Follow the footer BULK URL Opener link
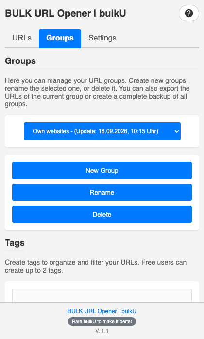204x339 pixels. [x=102, y=311]
